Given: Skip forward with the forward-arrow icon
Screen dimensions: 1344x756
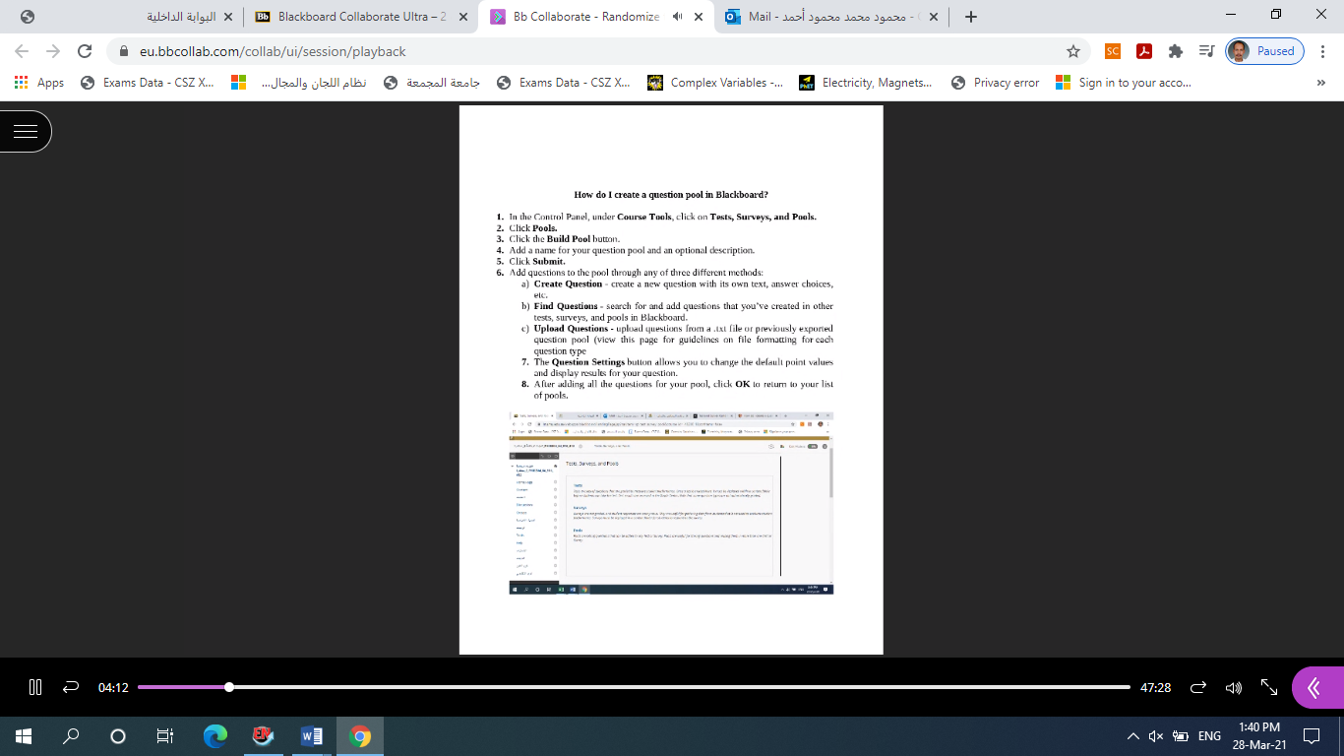Looking at the screenshot, I should 1197,687.
